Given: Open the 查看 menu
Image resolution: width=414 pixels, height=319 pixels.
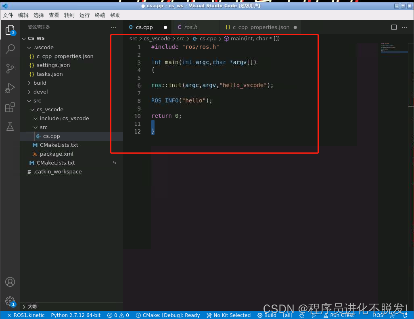Looking at the screenshot, I should coord(54,15).
